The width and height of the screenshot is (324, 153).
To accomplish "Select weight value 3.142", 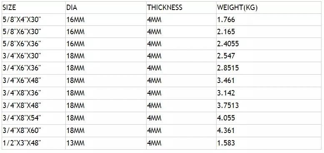I will 269,93.
